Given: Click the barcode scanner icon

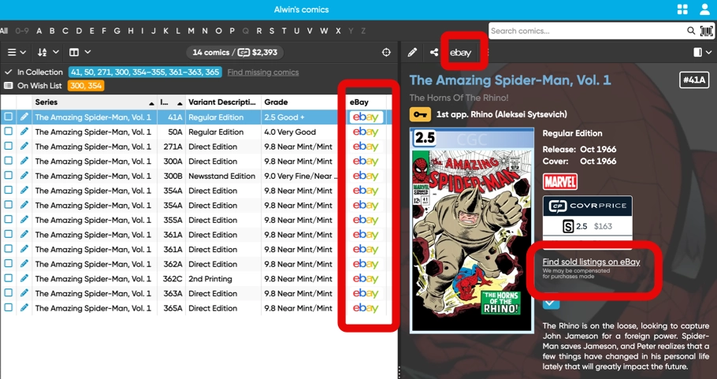Looking at the screenshot, I should tap(707, 31).
